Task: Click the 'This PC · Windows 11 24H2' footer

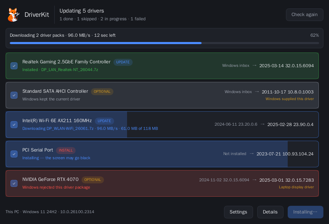Action: 50,212
